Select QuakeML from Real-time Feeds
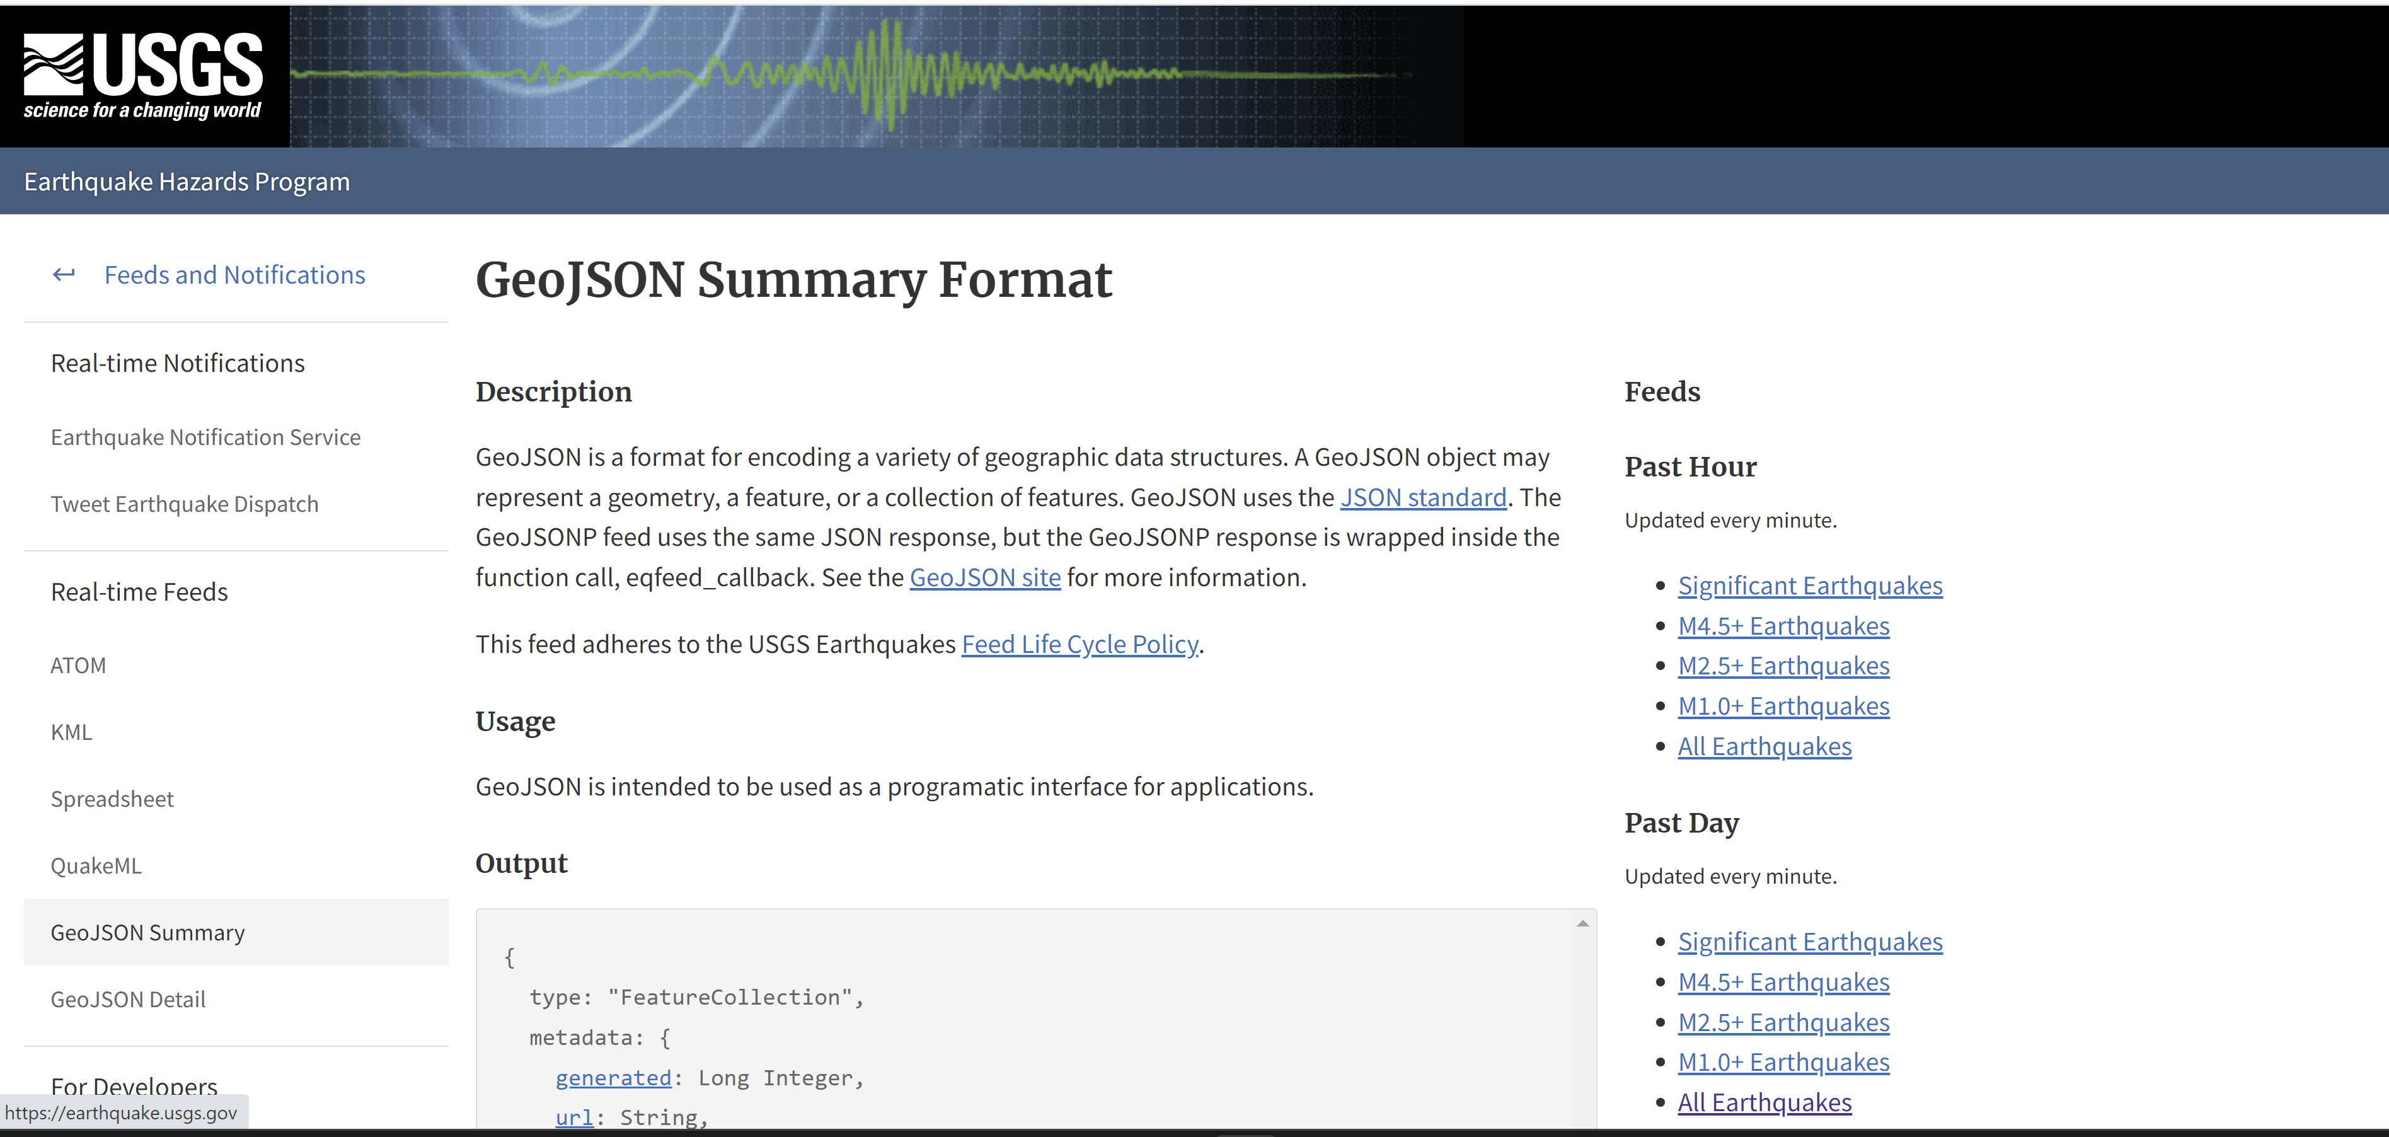 tap(96, 865)
